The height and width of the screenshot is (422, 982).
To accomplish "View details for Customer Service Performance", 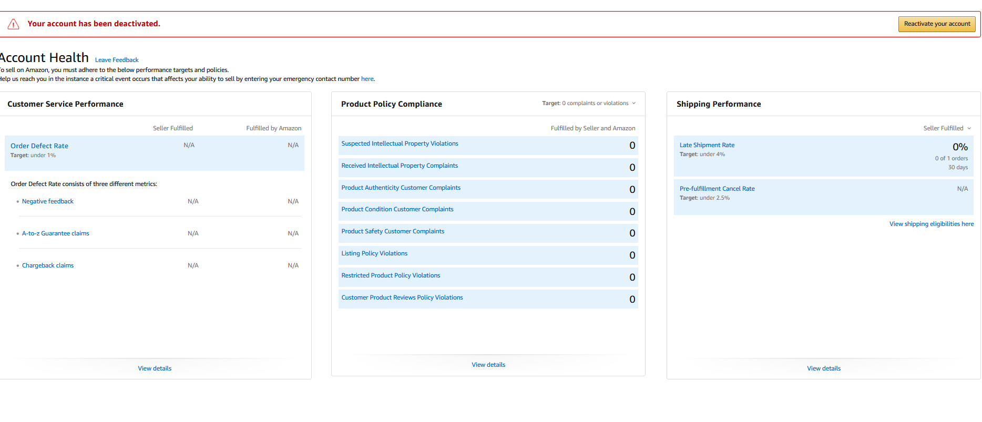I will coord(155,368).
